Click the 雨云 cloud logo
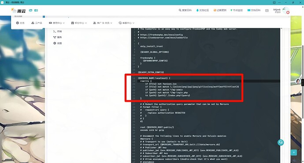 [x=19, y=11]
